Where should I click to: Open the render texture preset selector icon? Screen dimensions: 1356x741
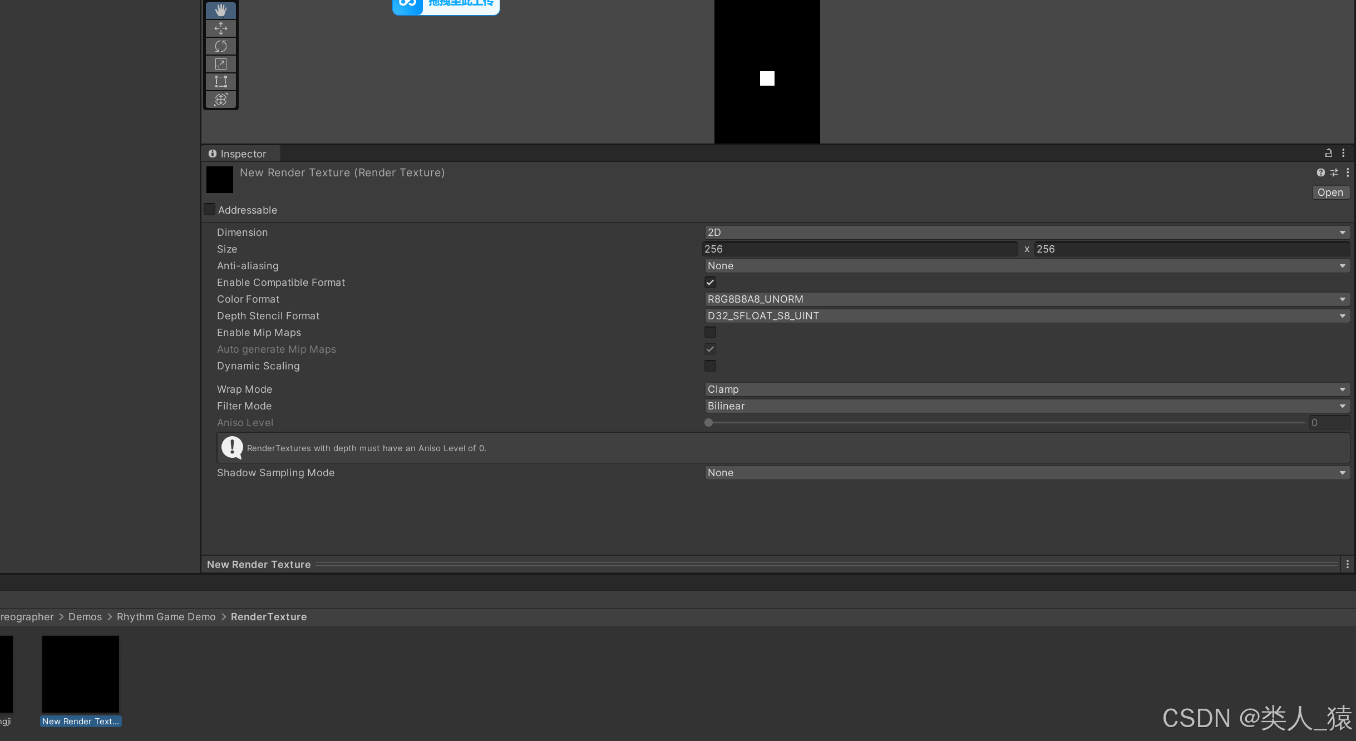point(1334,172)
